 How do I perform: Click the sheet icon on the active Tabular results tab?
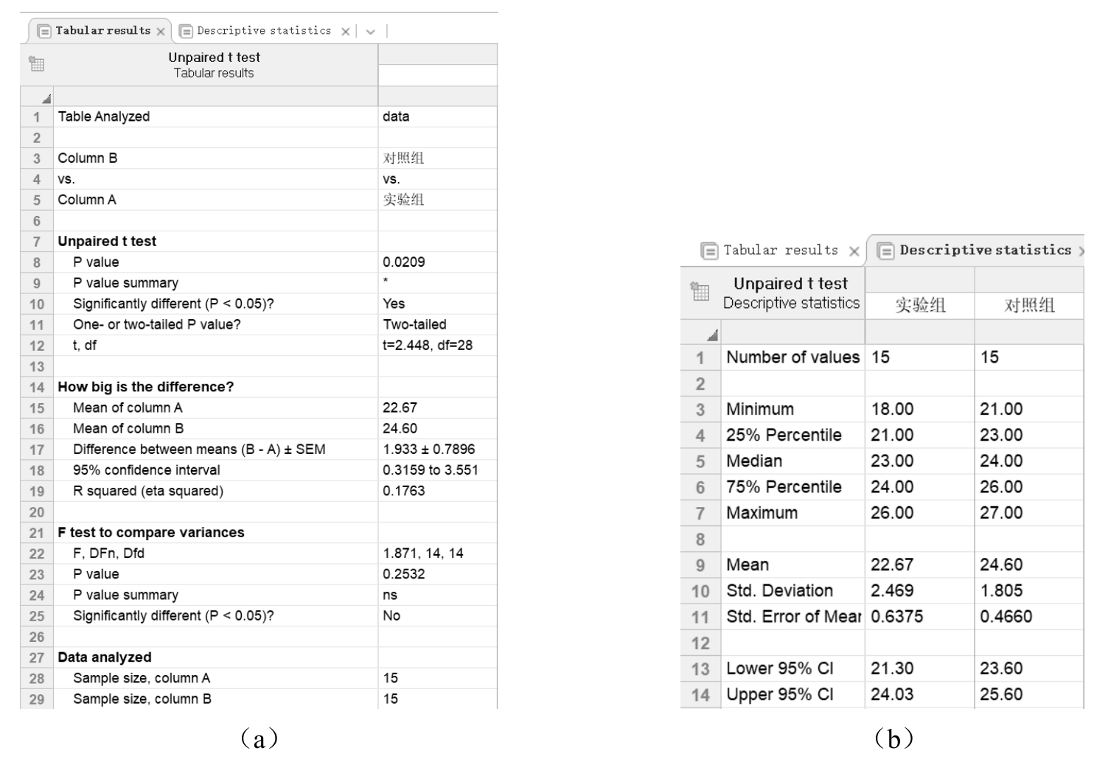tap(44, 31)
